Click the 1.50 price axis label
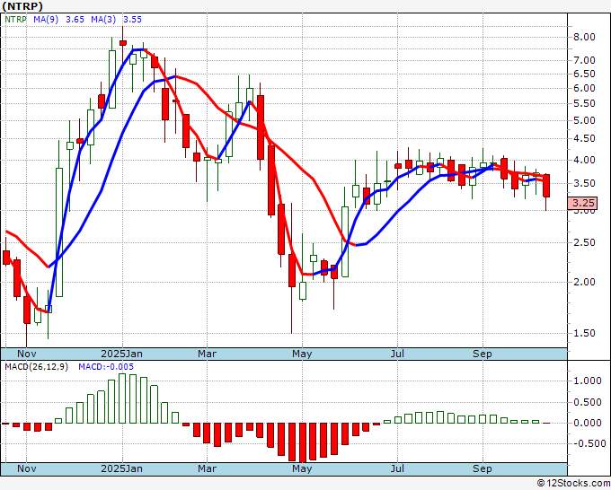The height and width of the screenshot is (490, 611). [583, 333]
